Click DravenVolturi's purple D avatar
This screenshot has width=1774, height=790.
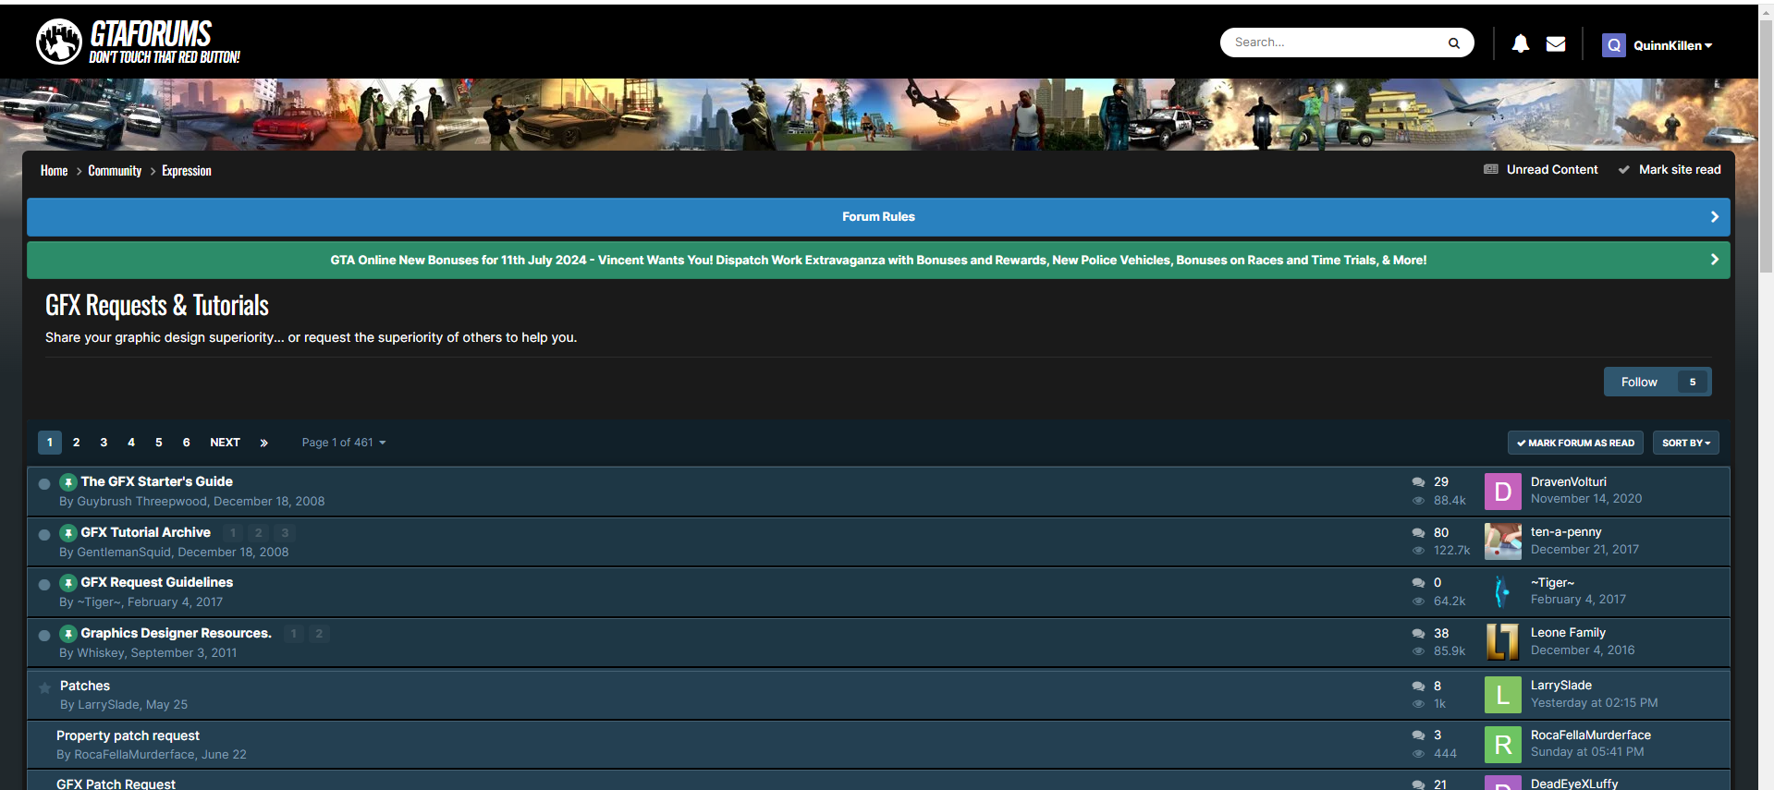coord(1502,492)
